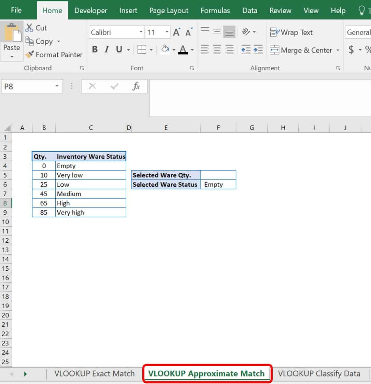Toggle Wrap Text for the cell
Image resolution: width=371 pixels, height=384 pixels.
click(291, 32)
